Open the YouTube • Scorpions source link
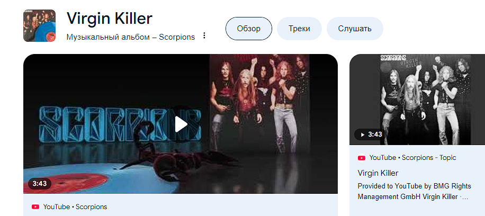This screenshot has height=216, width=485. 75,206
